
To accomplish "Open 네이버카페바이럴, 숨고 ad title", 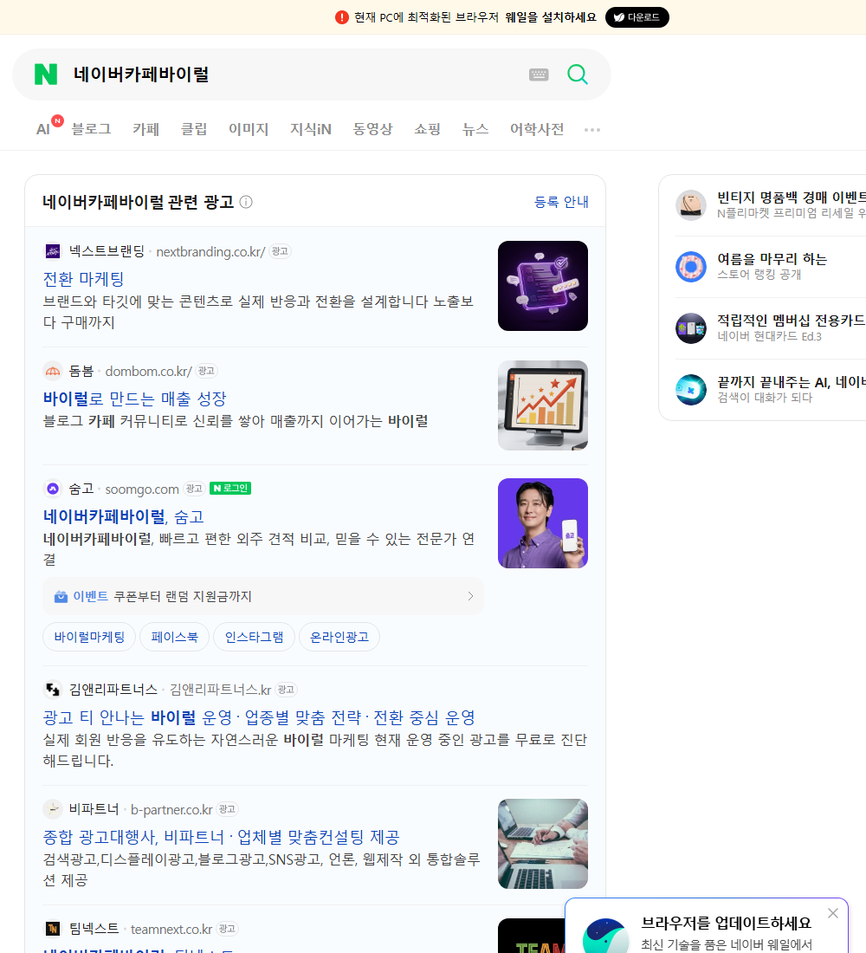I will [123, 516].
